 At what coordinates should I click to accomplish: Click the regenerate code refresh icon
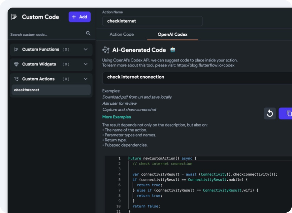(x=270, y=114)
